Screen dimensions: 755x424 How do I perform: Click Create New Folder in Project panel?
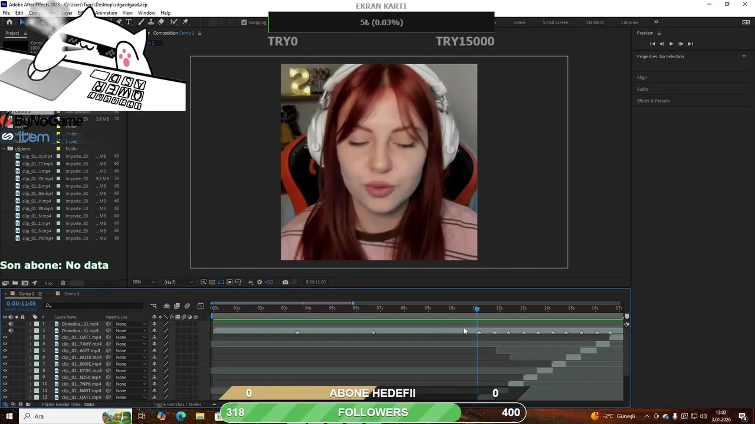click(x=15, y=283)
